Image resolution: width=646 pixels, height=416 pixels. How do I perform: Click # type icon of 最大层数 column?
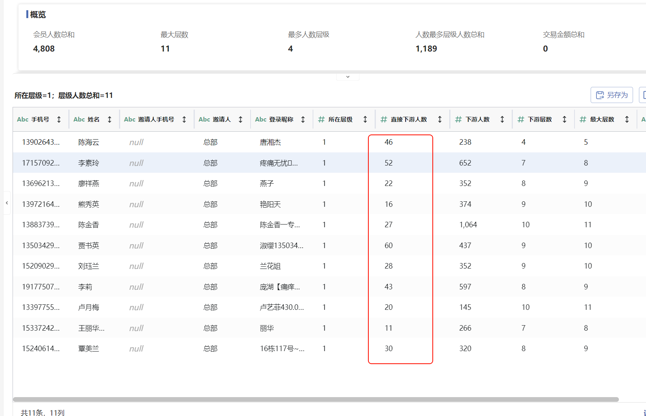pos(583,119)
